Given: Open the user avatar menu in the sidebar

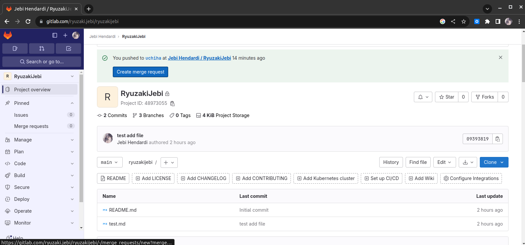Looking at the screenshot, I should (x=76, y=35).
